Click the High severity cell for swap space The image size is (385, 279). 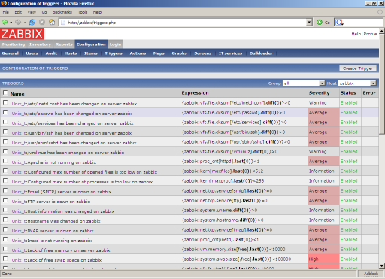pos(323,259)
